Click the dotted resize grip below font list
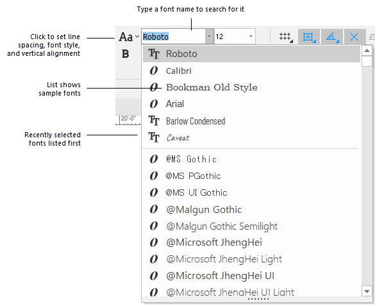 (x=258, y=299)
